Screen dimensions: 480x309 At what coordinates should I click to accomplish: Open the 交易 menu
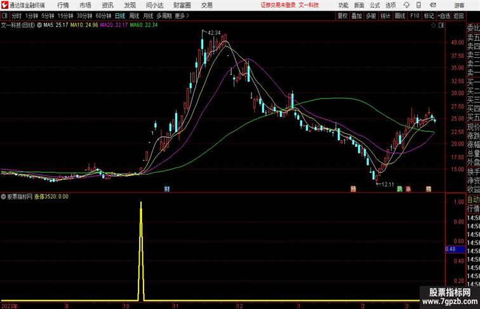pos(207,5)
